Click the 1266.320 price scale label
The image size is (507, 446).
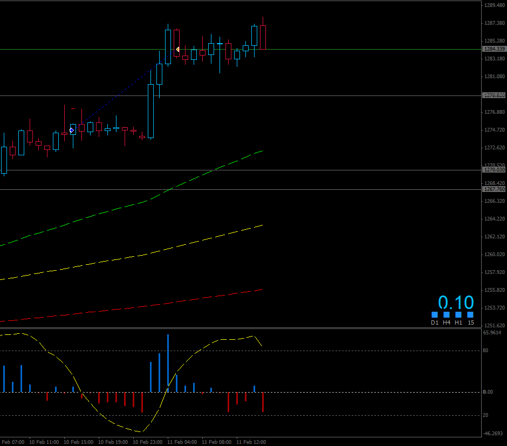[495, 201]
